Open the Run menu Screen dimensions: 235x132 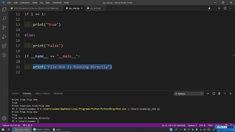(48, 3)
